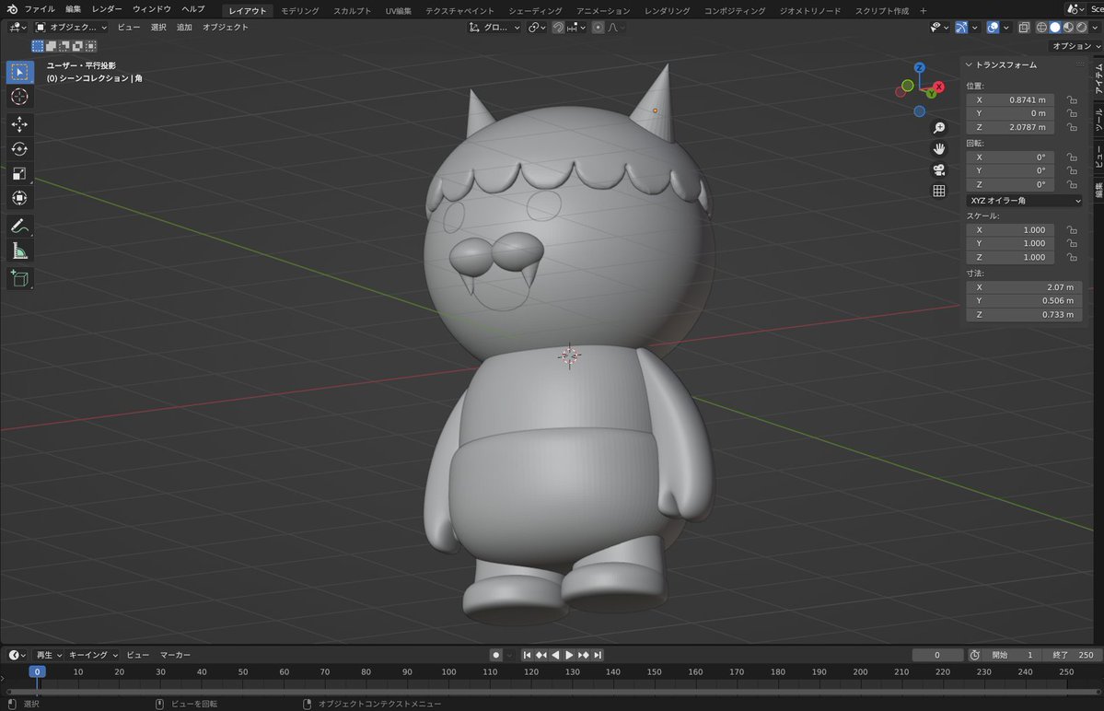Jump to previous keyframe

pos(540,655)
